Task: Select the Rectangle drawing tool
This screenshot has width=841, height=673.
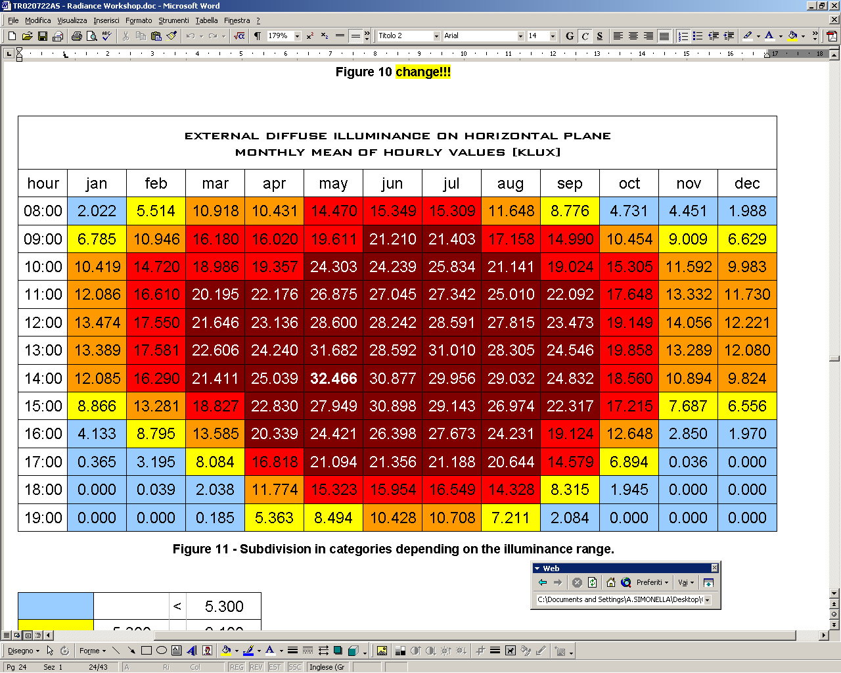Action: 147,651
